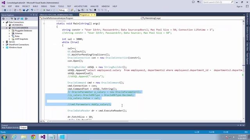
Task: Open the DEBUG menu
Action: point(44,6)
